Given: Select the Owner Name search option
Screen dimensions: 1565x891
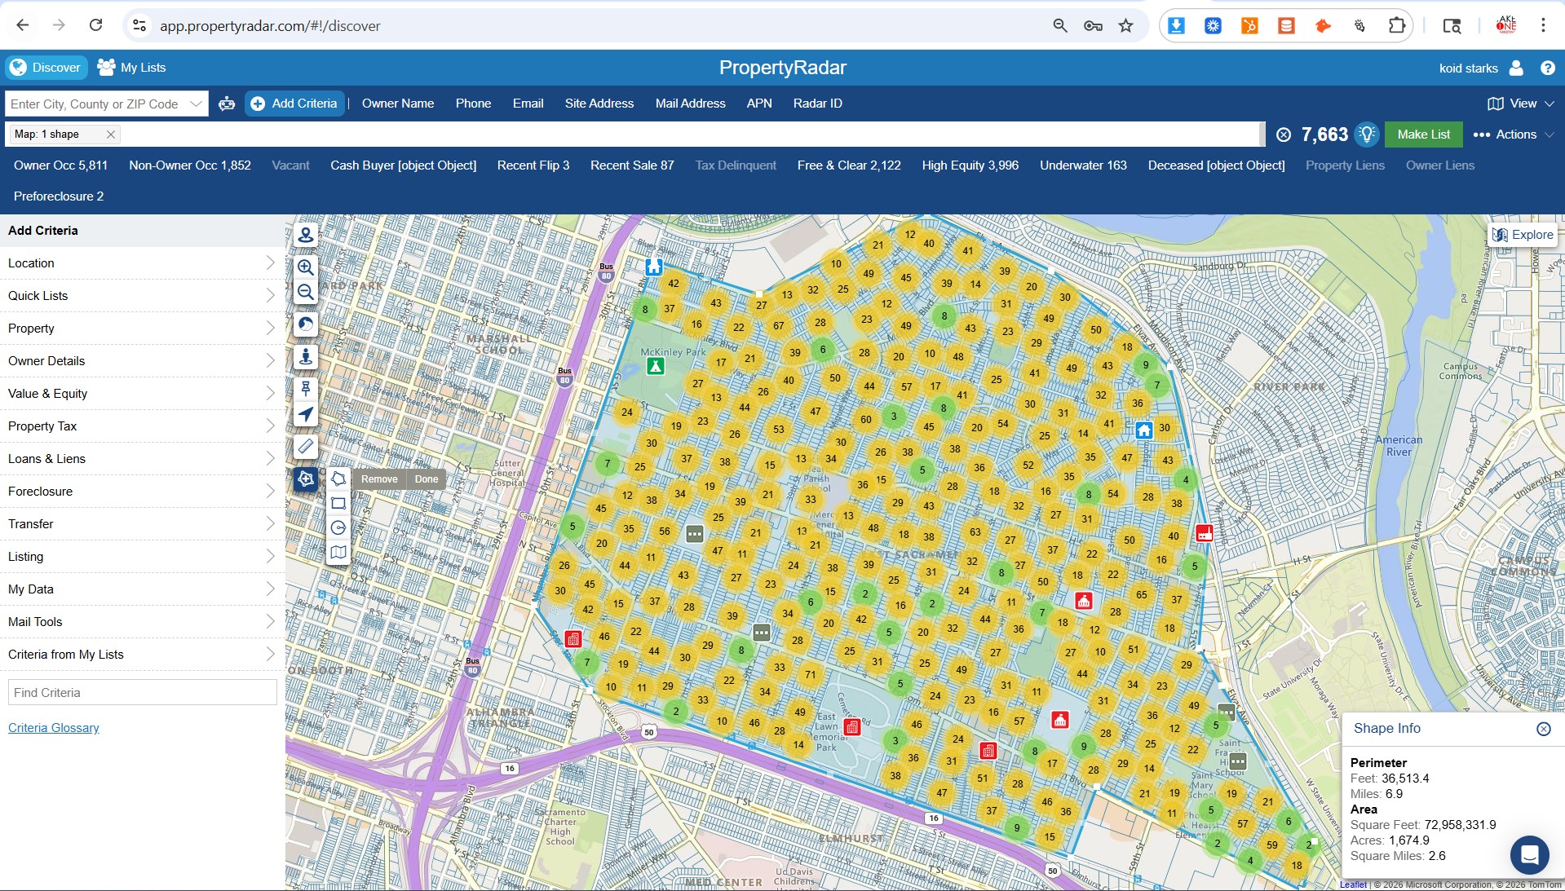Looking at the screenshot, I should click(x=398, y=104).
